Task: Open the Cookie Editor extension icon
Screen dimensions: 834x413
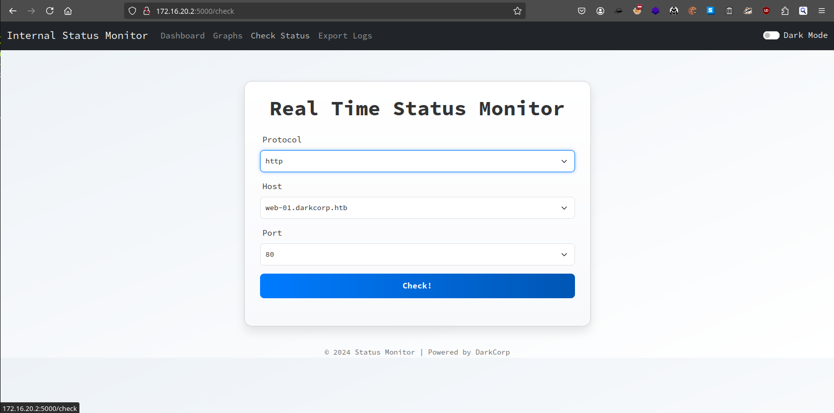Action: coord(692,11)
